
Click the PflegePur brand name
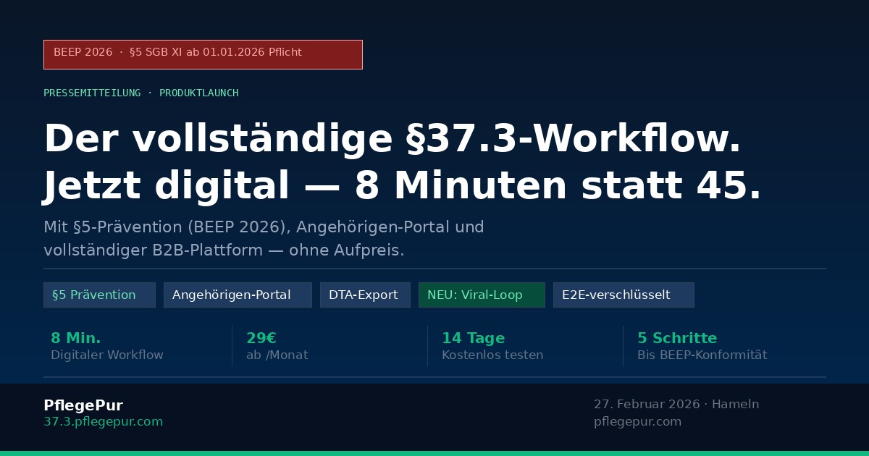click(83, 405)
